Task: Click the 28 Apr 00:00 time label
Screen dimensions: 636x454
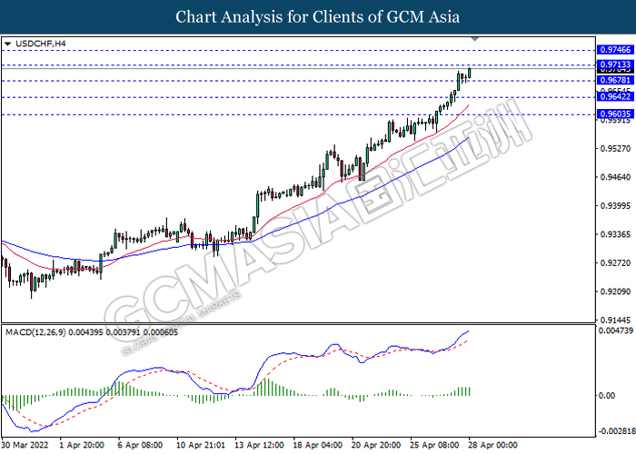Action: coord(493,445)
